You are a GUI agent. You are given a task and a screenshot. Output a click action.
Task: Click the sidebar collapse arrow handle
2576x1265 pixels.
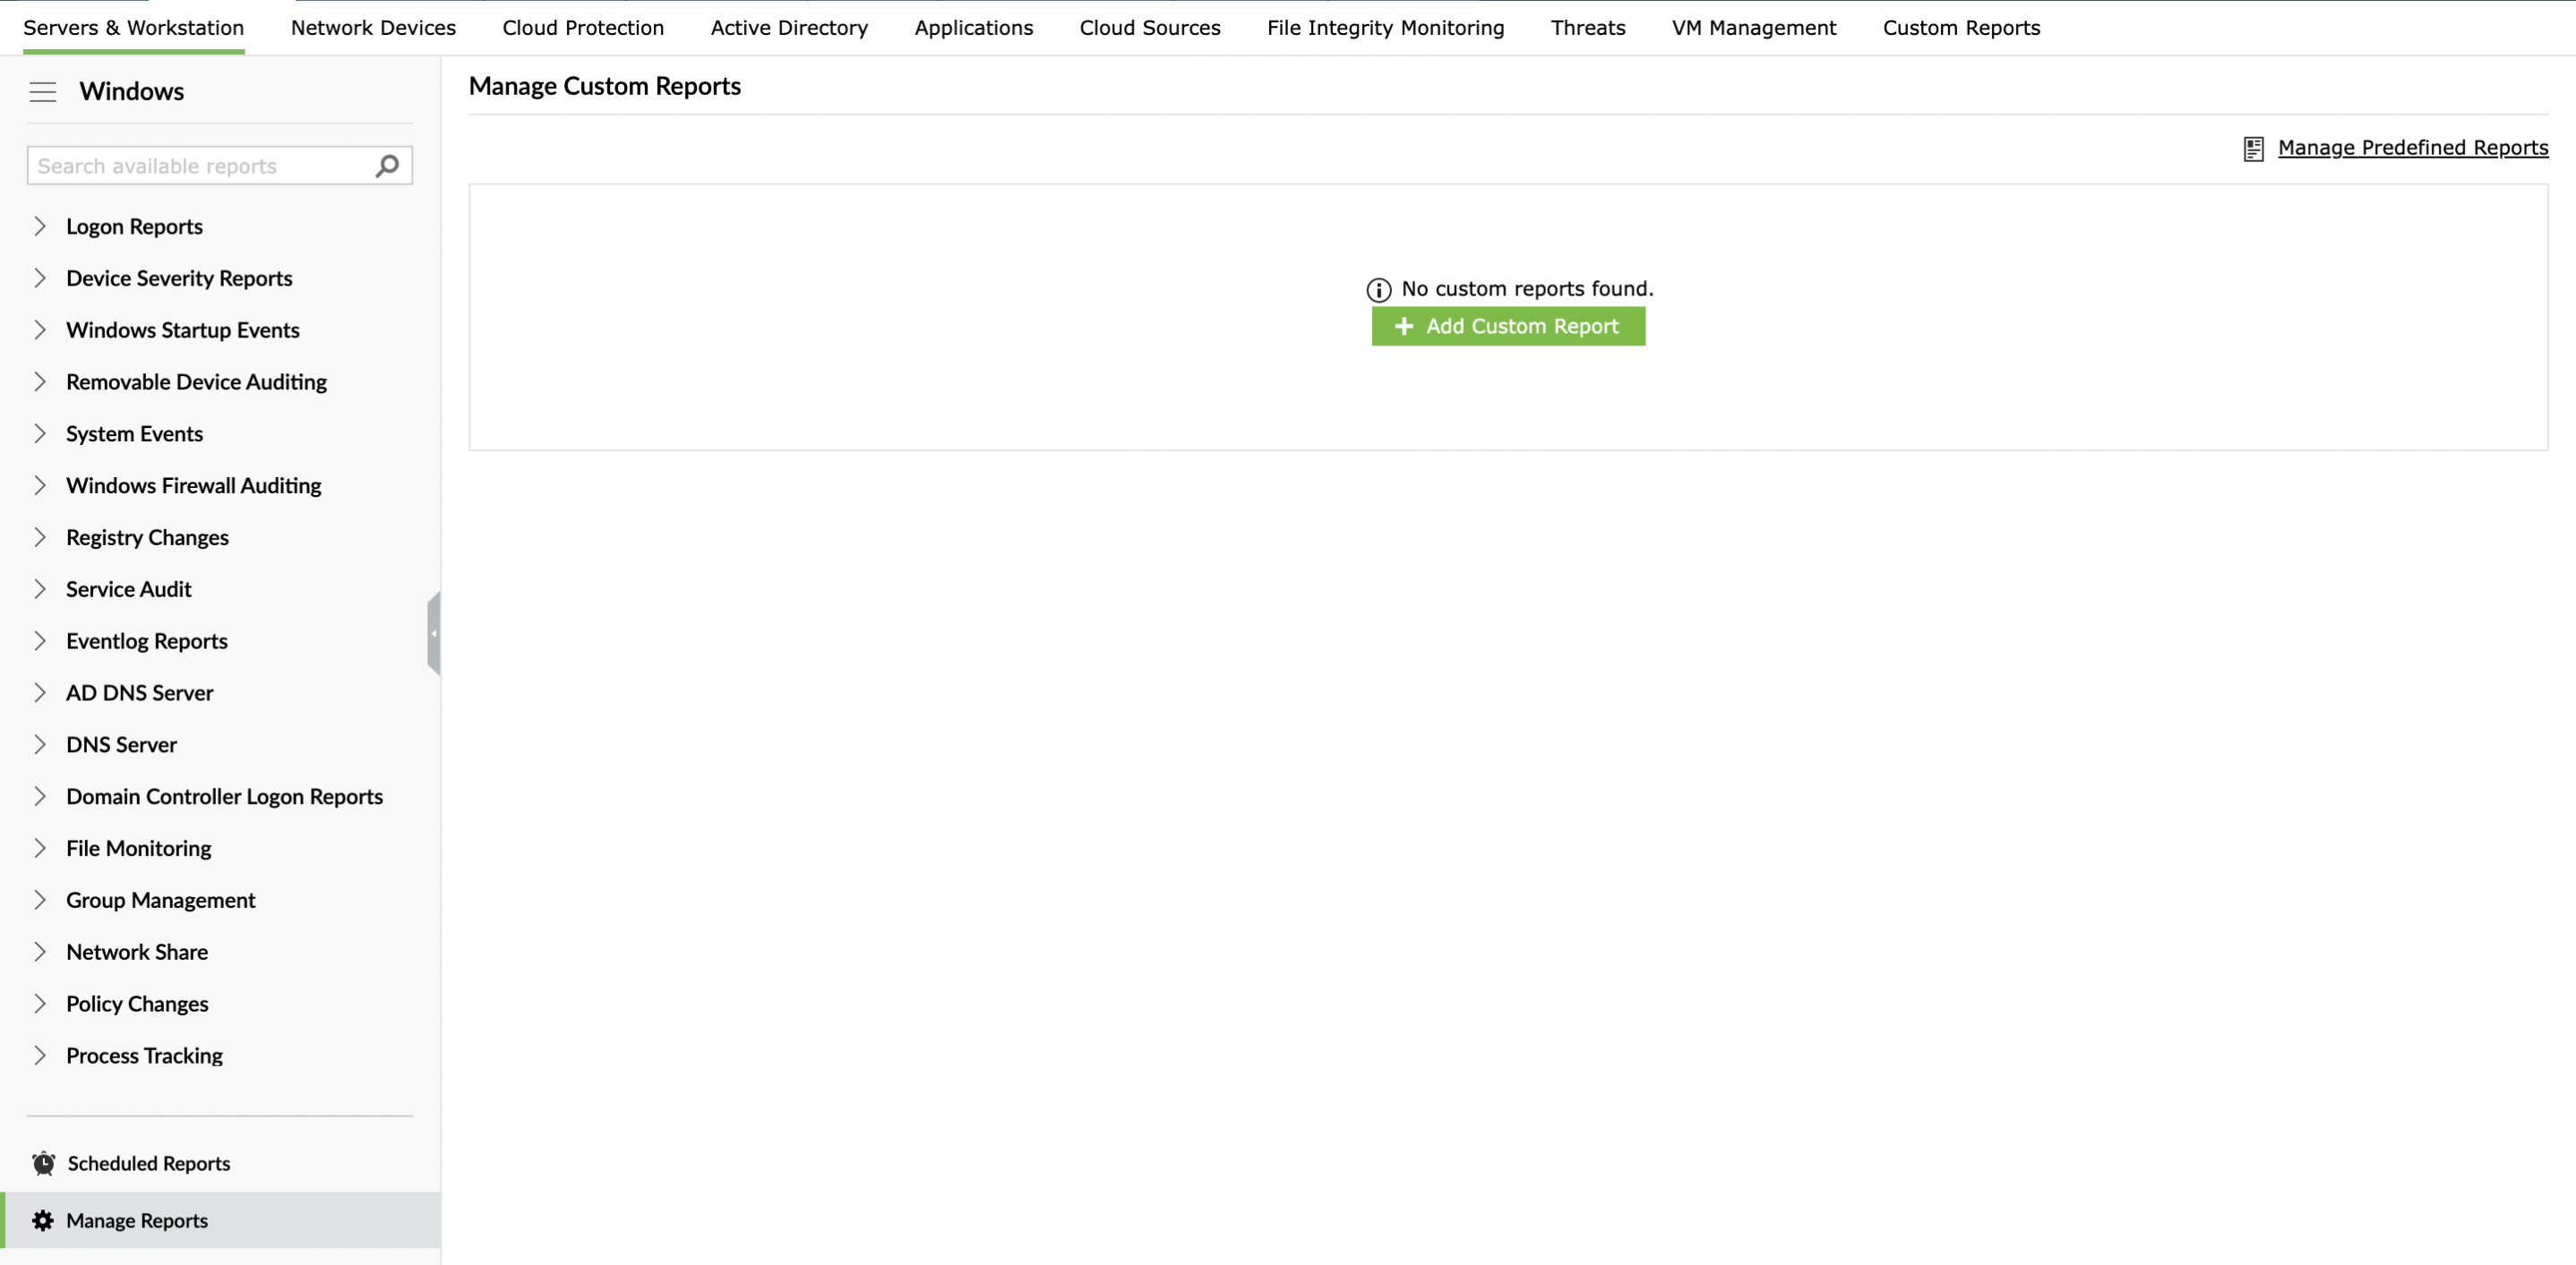tap(433, 634)
